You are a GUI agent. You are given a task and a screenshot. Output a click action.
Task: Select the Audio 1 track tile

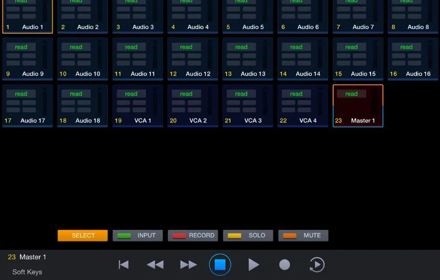(x=27, y=17)
